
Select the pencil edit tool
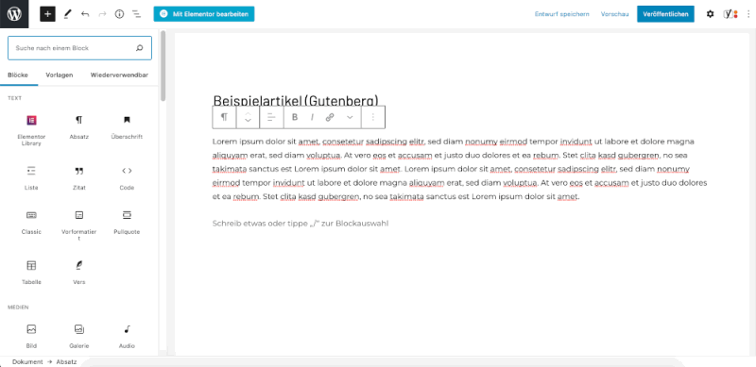(x=67, y=14)
